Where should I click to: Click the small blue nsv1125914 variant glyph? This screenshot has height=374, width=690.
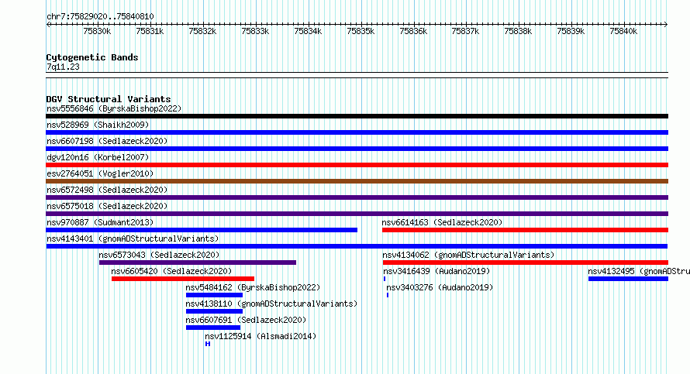coord(208,344)
